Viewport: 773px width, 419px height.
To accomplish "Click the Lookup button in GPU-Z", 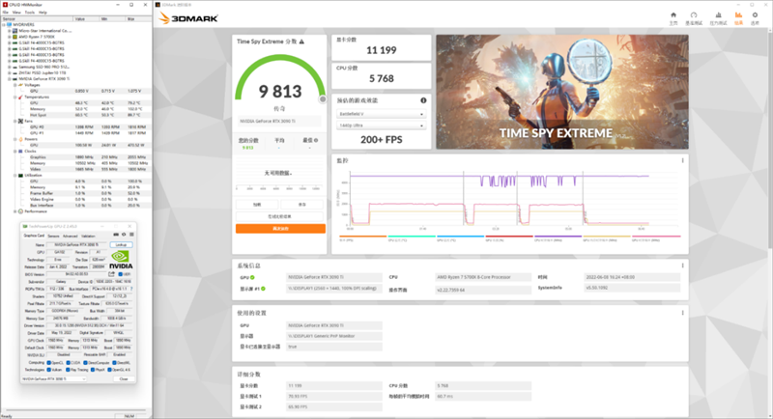I will (x=121, y=244).
